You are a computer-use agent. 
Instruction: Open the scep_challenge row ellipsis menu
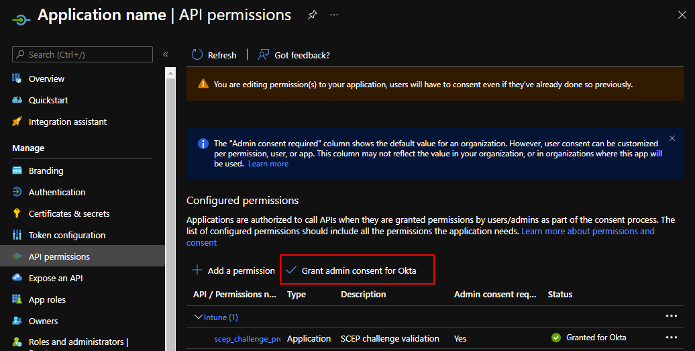(671, 338)
